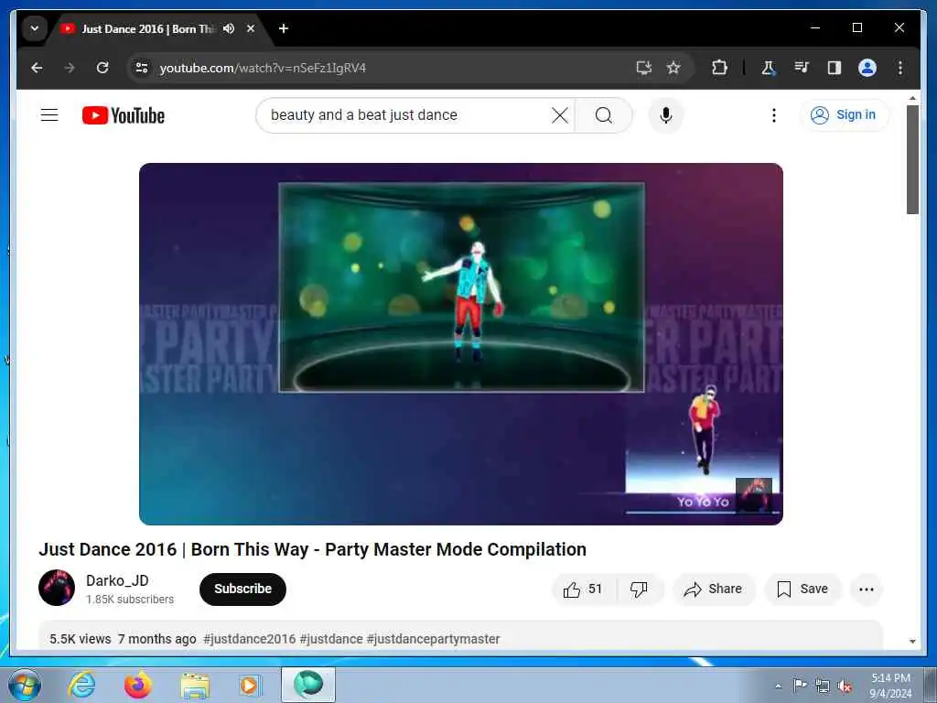The image size is (937, 703).
Task: Open the Chrome three-dot menu
Action: click(x=900, y=68)
